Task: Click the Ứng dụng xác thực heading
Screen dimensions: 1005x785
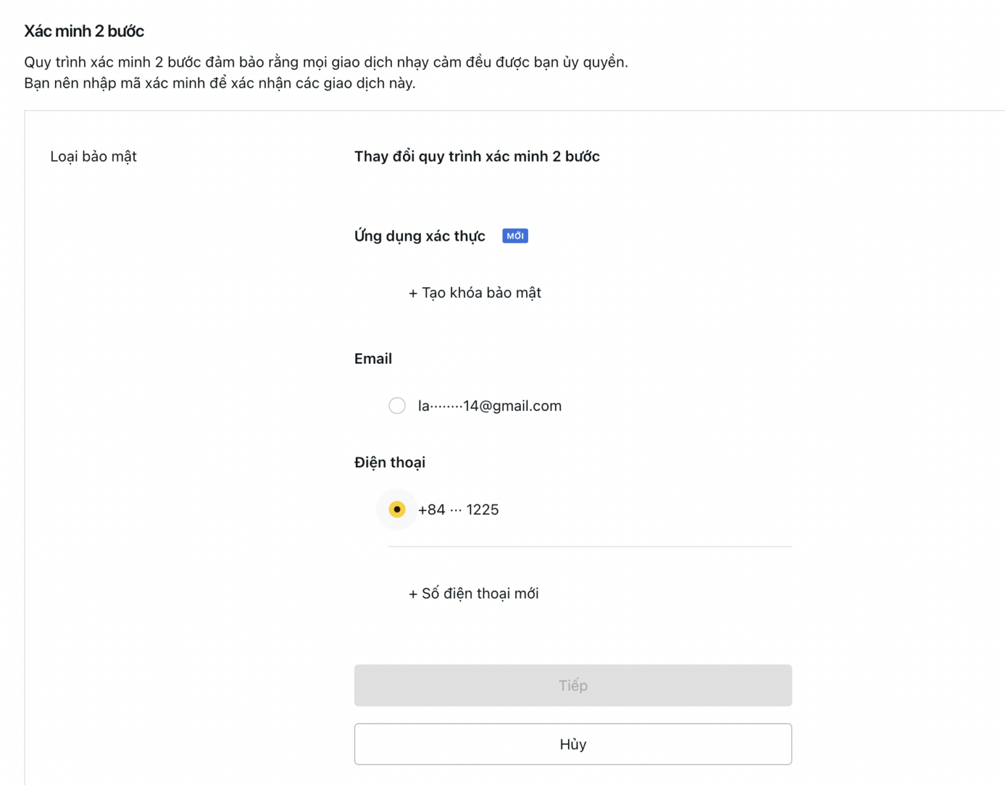Action: coord(419,236)
